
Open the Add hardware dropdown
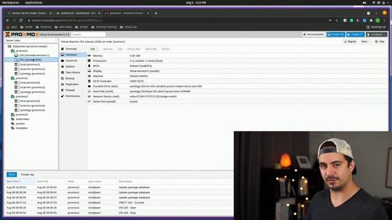pyautogui.click(x=94, y=49)
